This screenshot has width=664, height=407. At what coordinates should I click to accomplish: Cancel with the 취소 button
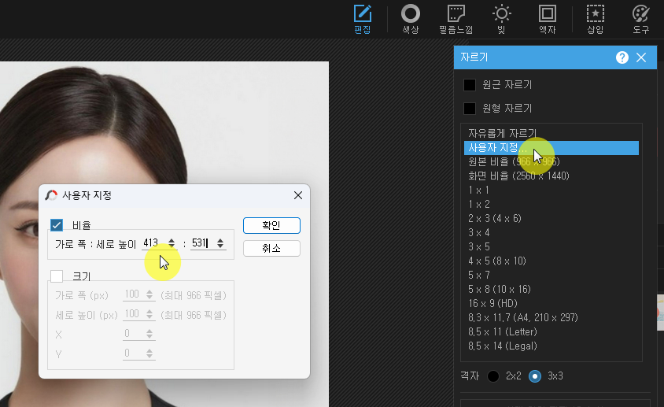pos(271,249)
